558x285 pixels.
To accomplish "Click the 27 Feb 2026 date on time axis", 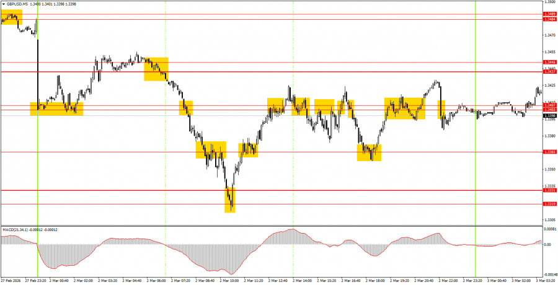I will [x=11, y=281].
